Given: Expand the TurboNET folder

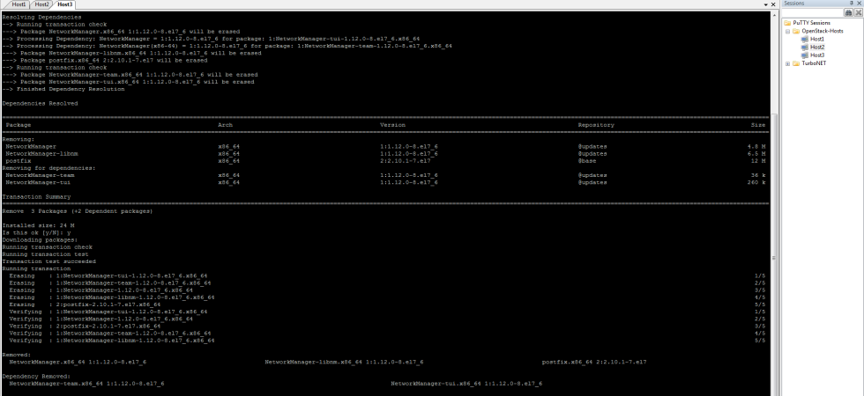Looking at the screenshot, I should point(787,63).
